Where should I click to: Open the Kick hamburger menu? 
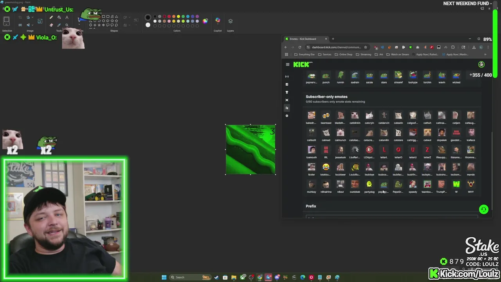(x=287, y=65)
